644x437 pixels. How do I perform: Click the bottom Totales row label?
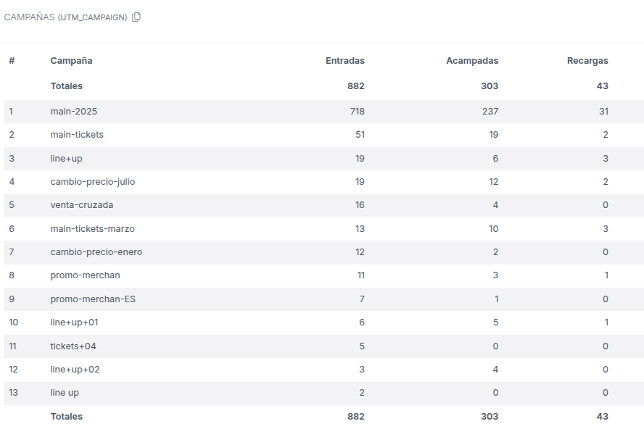click(x=66, y=417)
